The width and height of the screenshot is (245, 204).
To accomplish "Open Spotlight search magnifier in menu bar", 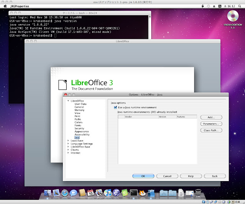I will tap(240, 6).
